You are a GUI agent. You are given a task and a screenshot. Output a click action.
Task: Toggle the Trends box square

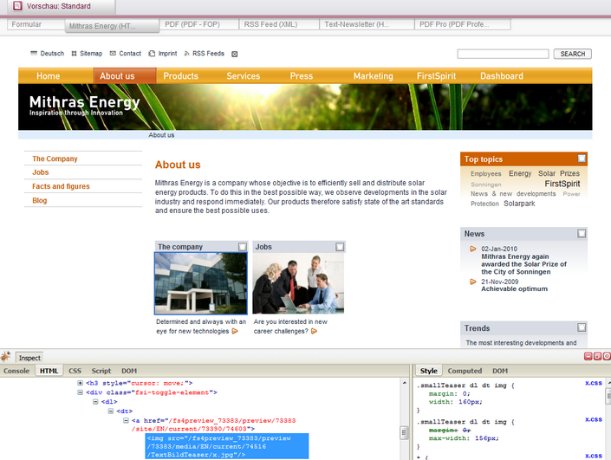click(x=582, y=327)
